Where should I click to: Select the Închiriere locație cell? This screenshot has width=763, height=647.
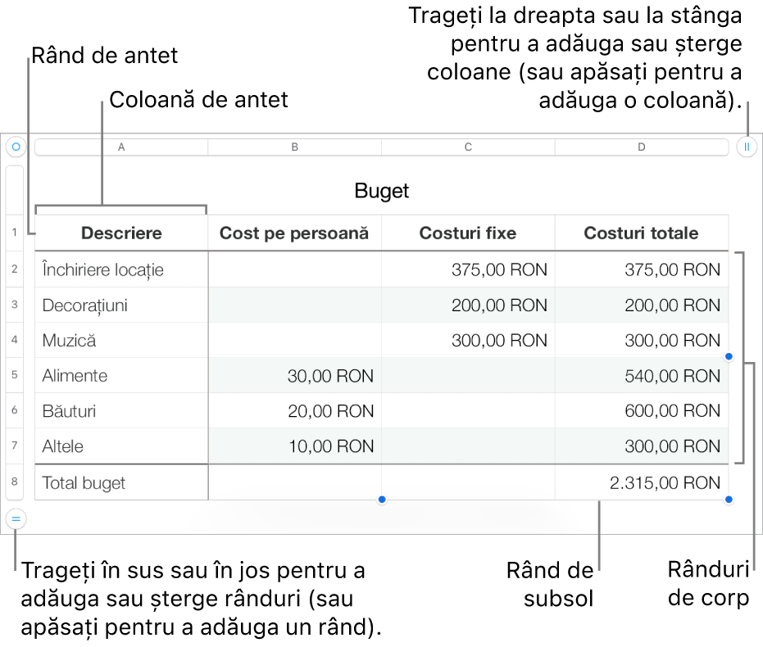pyautogui.click(x=121, y=269)
